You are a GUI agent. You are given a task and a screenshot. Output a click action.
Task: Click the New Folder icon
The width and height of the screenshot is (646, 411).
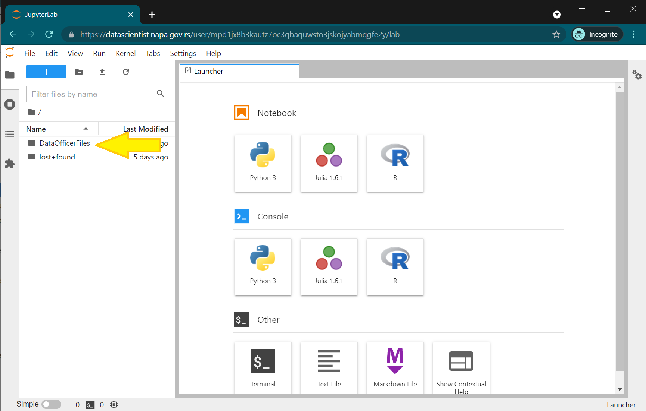(79, 72)
